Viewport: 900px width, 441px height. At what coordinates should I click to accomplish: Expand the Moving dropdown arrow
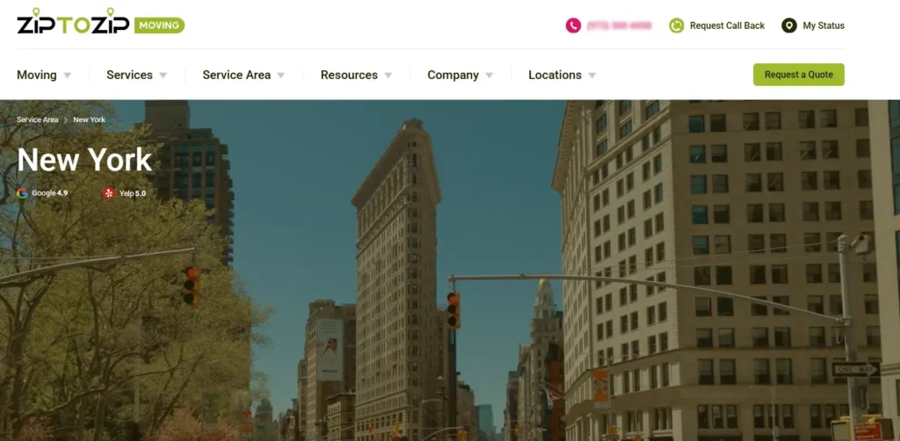coord(68,76)
